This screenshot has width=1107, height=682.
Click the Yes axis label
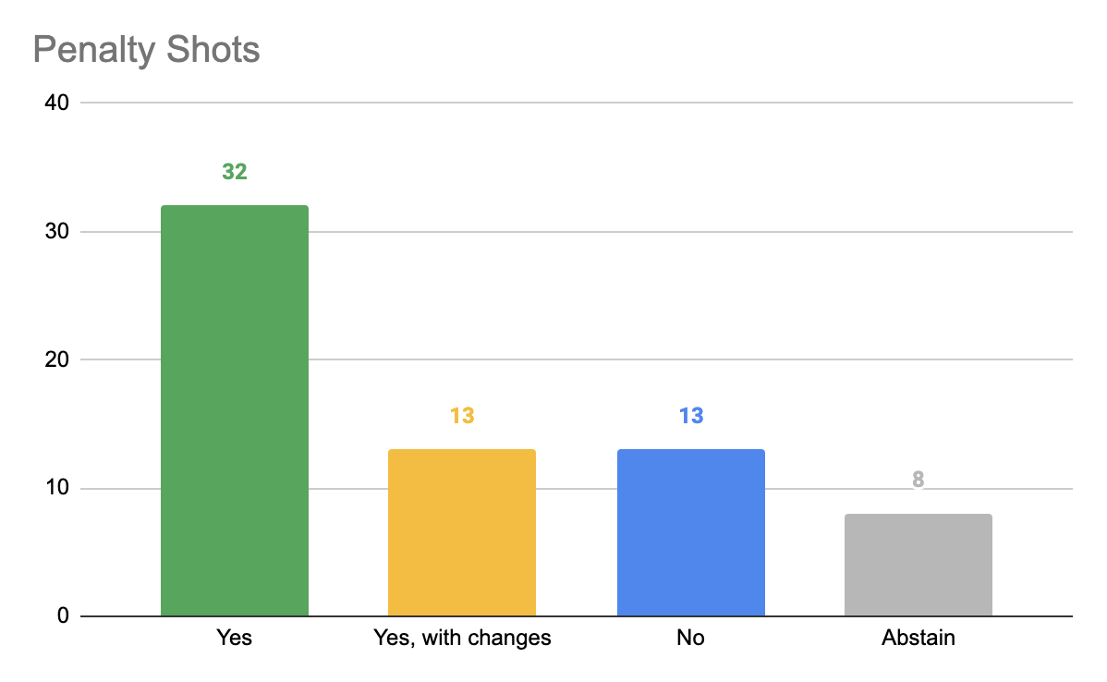click(235, 638)
